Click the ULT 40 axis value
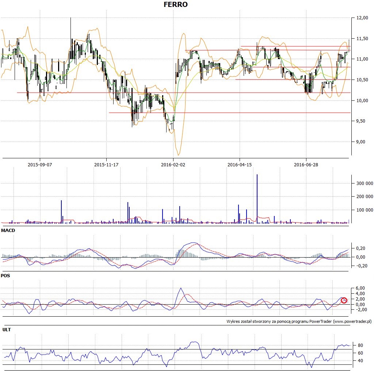The image size is (374, 371). [360, 361]
